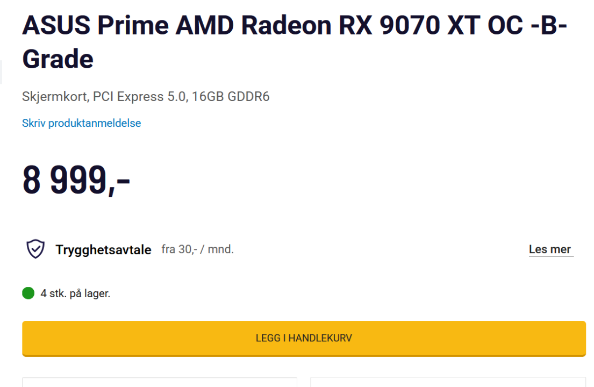Click the Skjermkort category text

pyautogui.click(x=54, y=97)
